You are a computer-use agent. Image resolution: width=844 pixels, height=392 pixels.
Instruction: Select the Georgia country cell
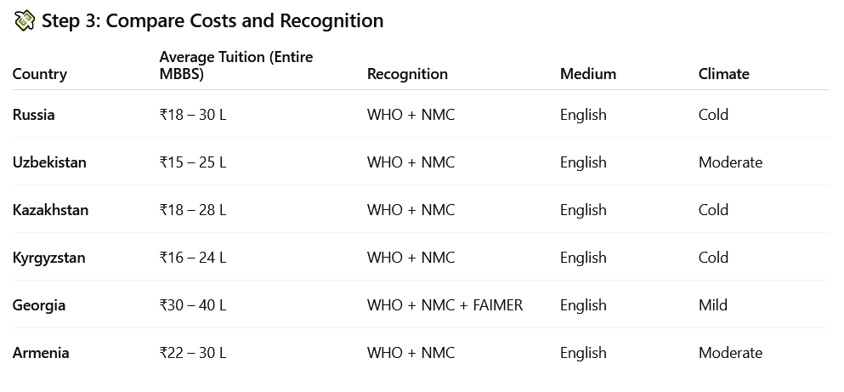tap(39, 305)
